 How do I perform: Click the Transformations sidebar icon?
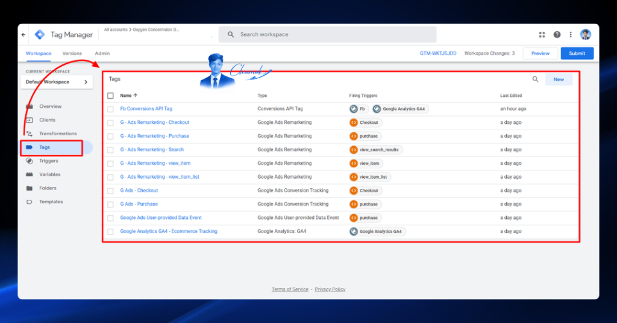click(30, 134)
